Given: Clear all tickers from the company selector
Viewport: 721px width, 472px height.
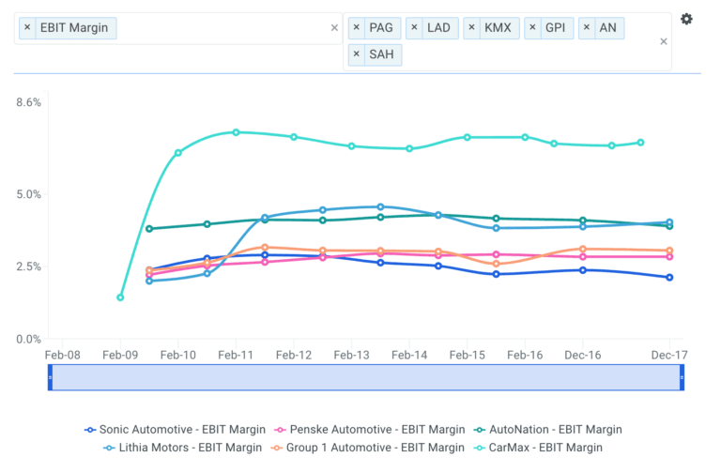Looking at the screenshot, I should [x=664, y=41].
